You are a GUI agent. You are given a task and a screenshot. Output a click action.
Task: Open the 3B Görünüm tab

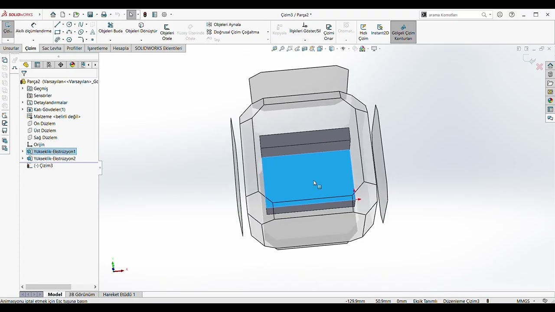(x=82, y=294)
